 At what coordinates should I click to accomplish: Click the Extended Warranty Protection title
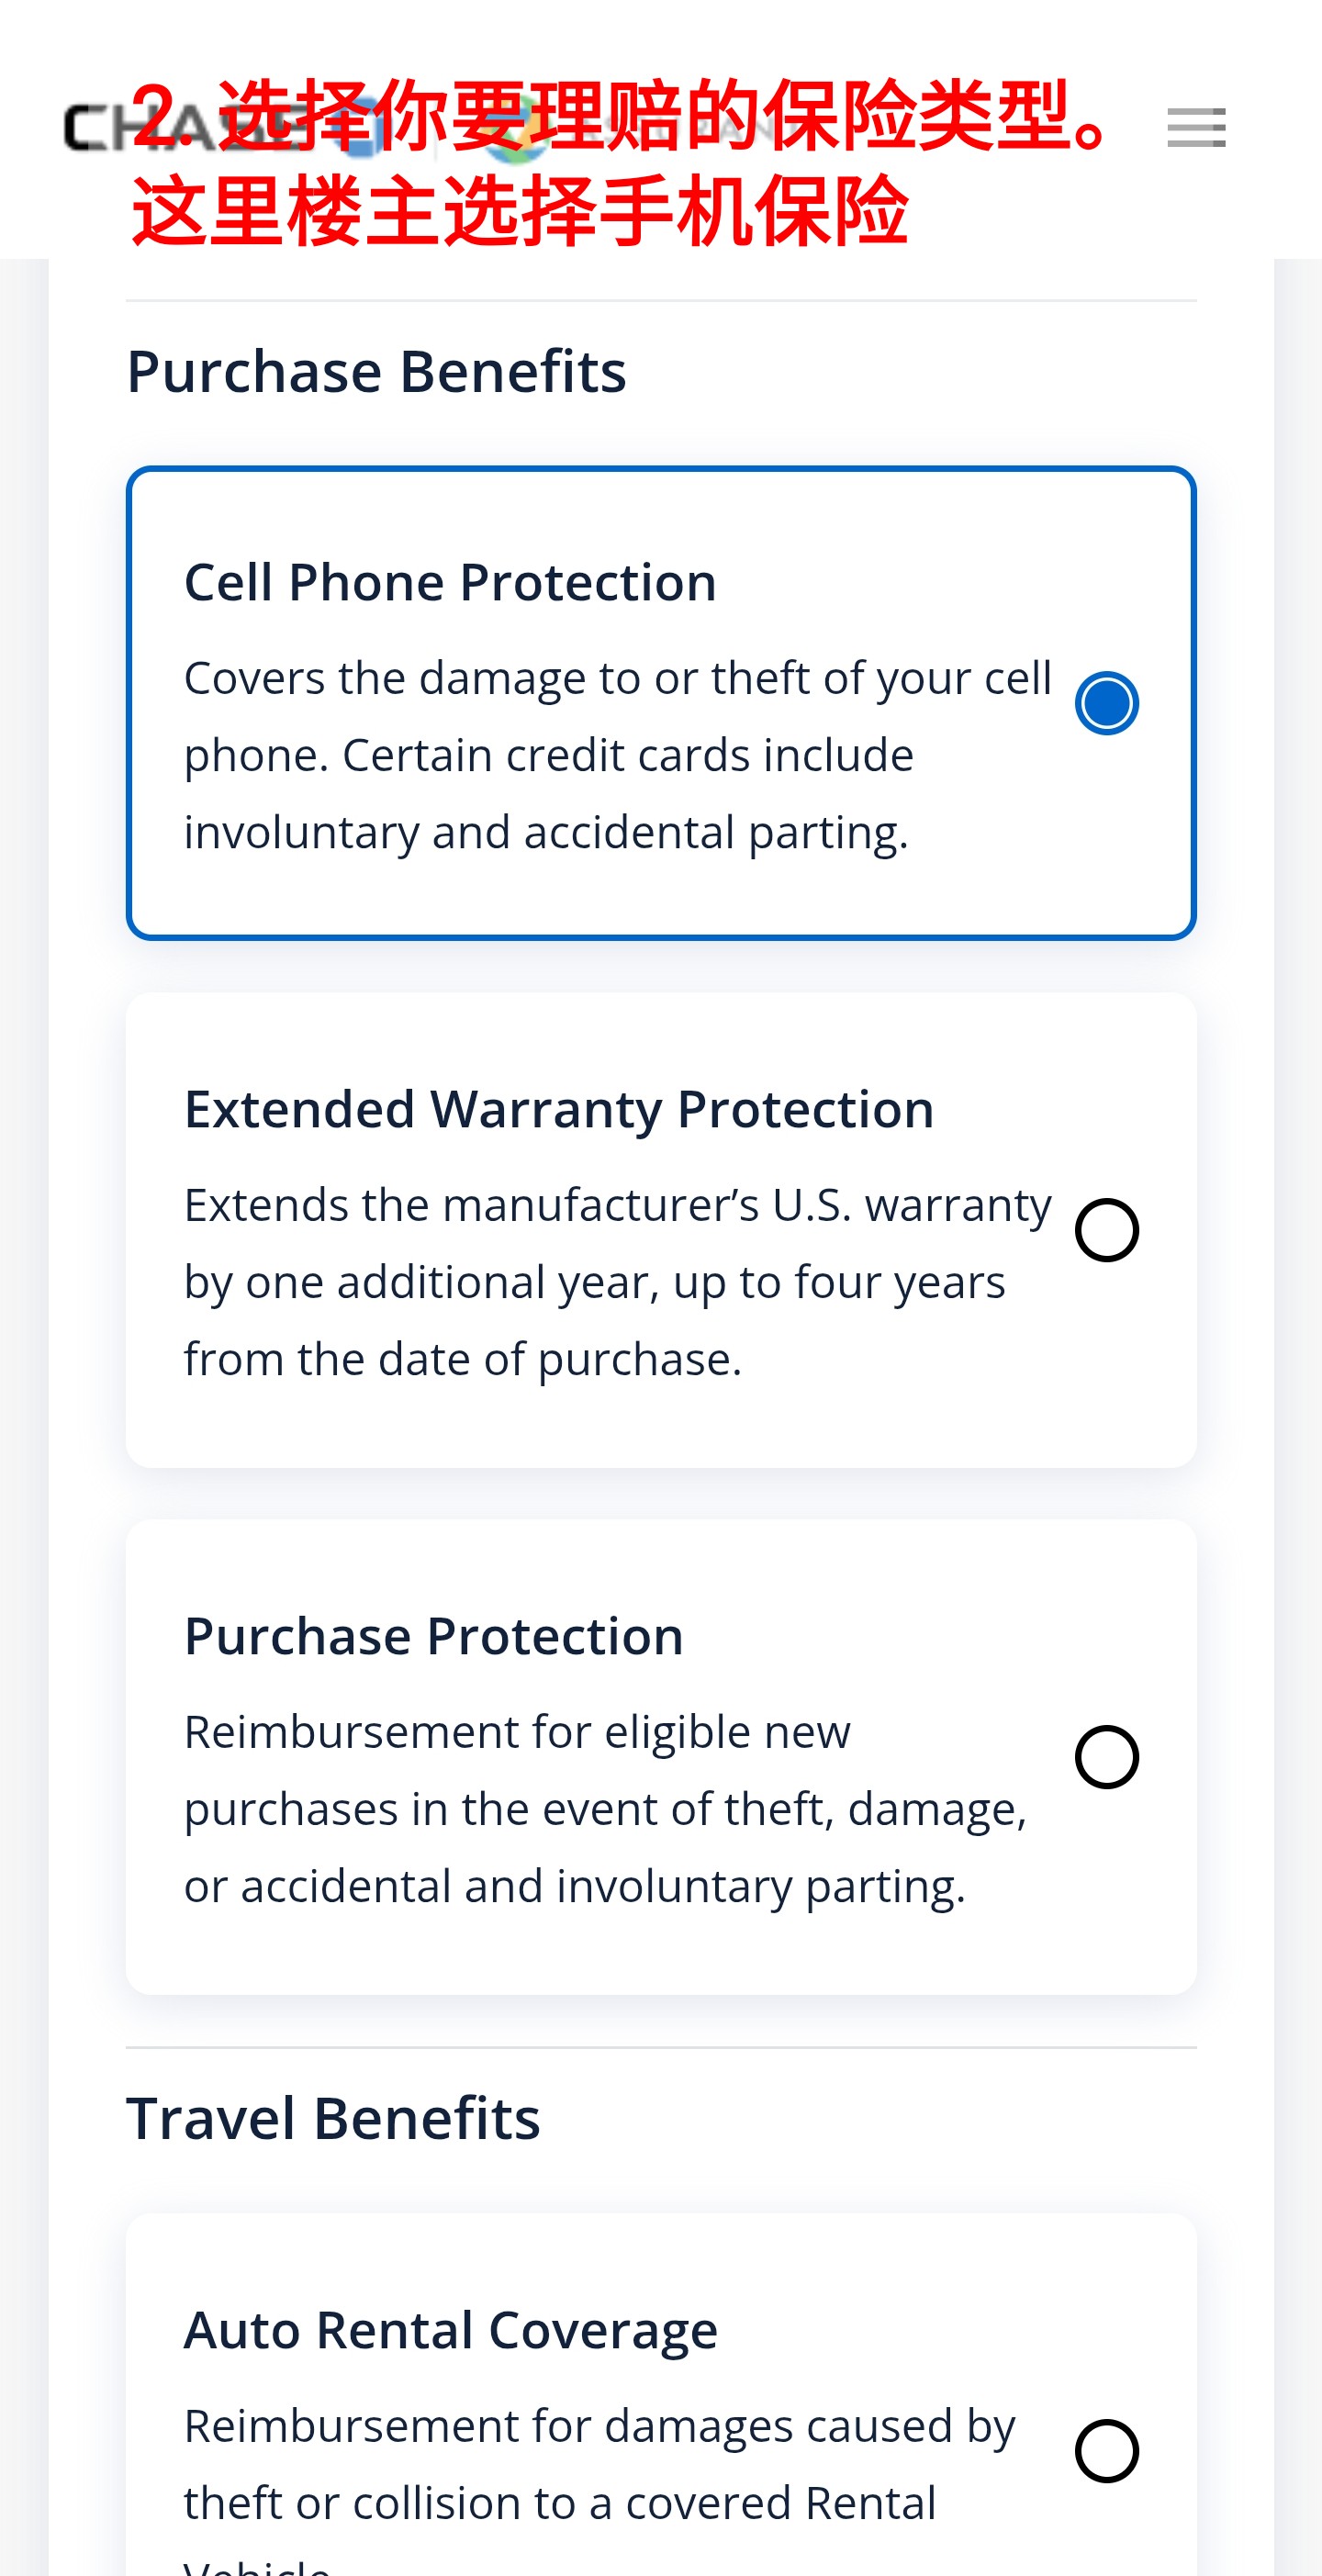click(558, 1109)
